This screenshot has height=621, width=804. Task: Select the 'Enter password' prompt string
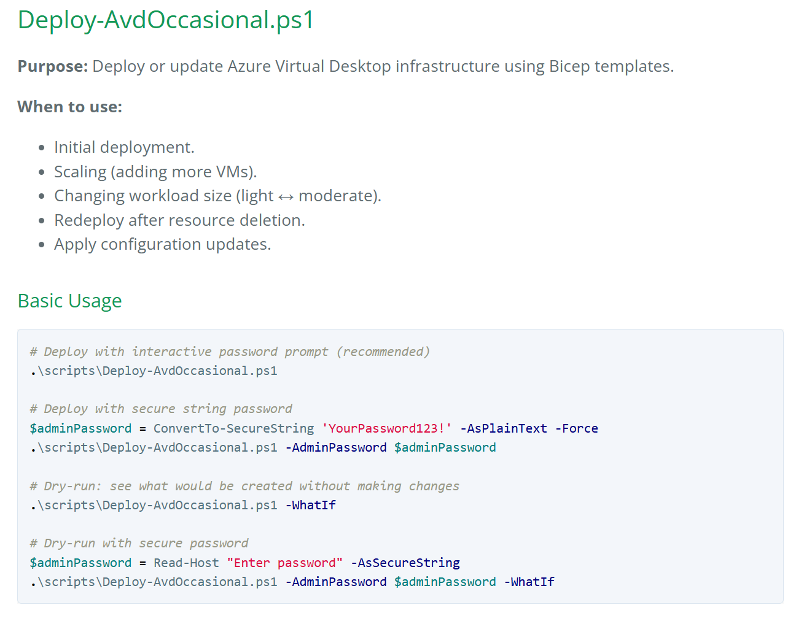pyautogui.click(x=284, y=562)
